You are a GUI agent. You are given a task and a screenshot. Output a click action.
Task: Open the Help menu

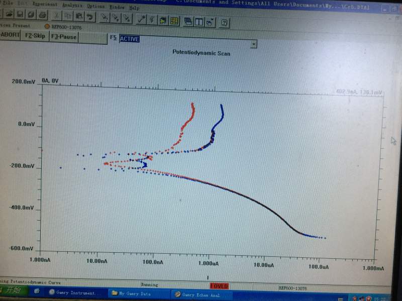pyautogui.click(x=134, y=8)
